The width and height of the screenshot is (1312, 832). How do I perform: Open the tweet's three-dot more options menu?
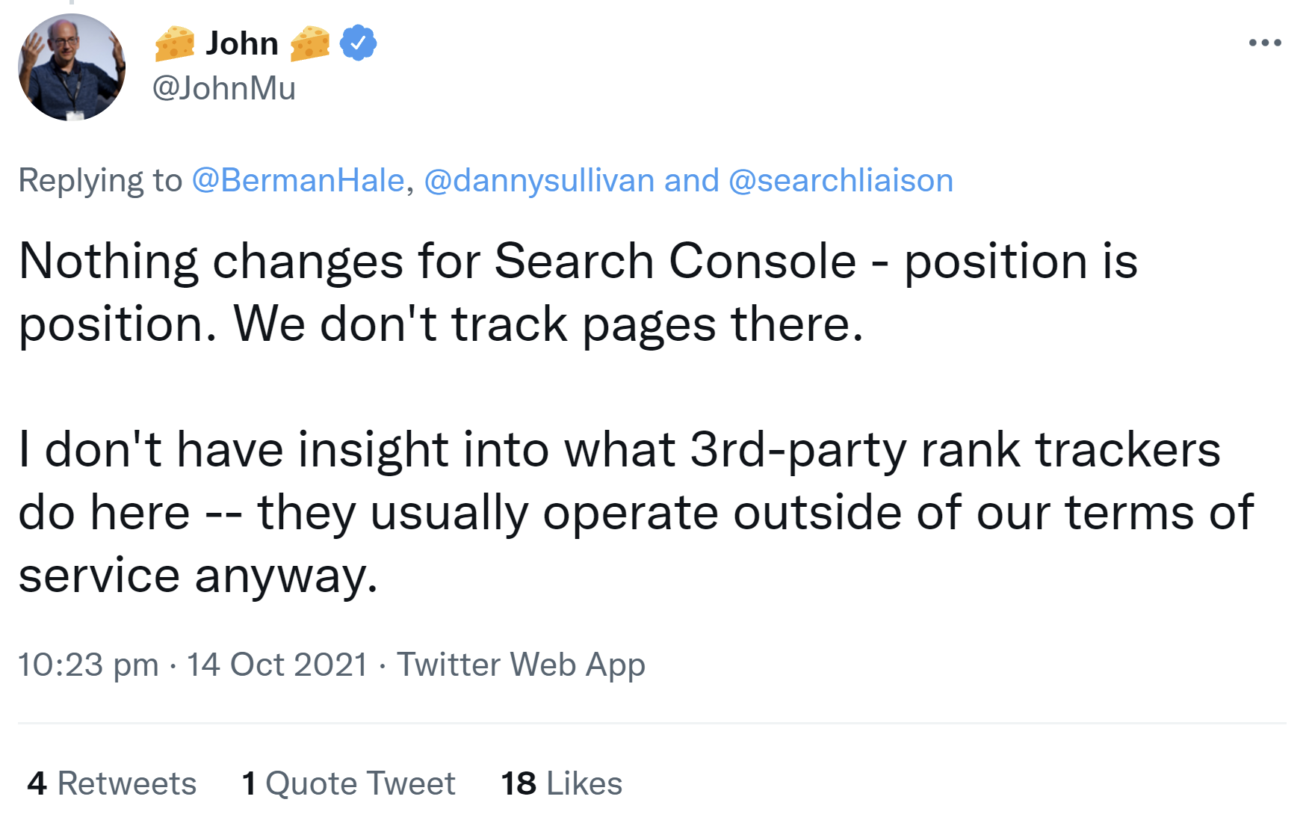point(1266,43)
